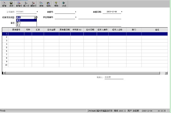Click the 新增 (New) toolbar icon
Screen dimensions: 171x113
[x=4, y=4]
